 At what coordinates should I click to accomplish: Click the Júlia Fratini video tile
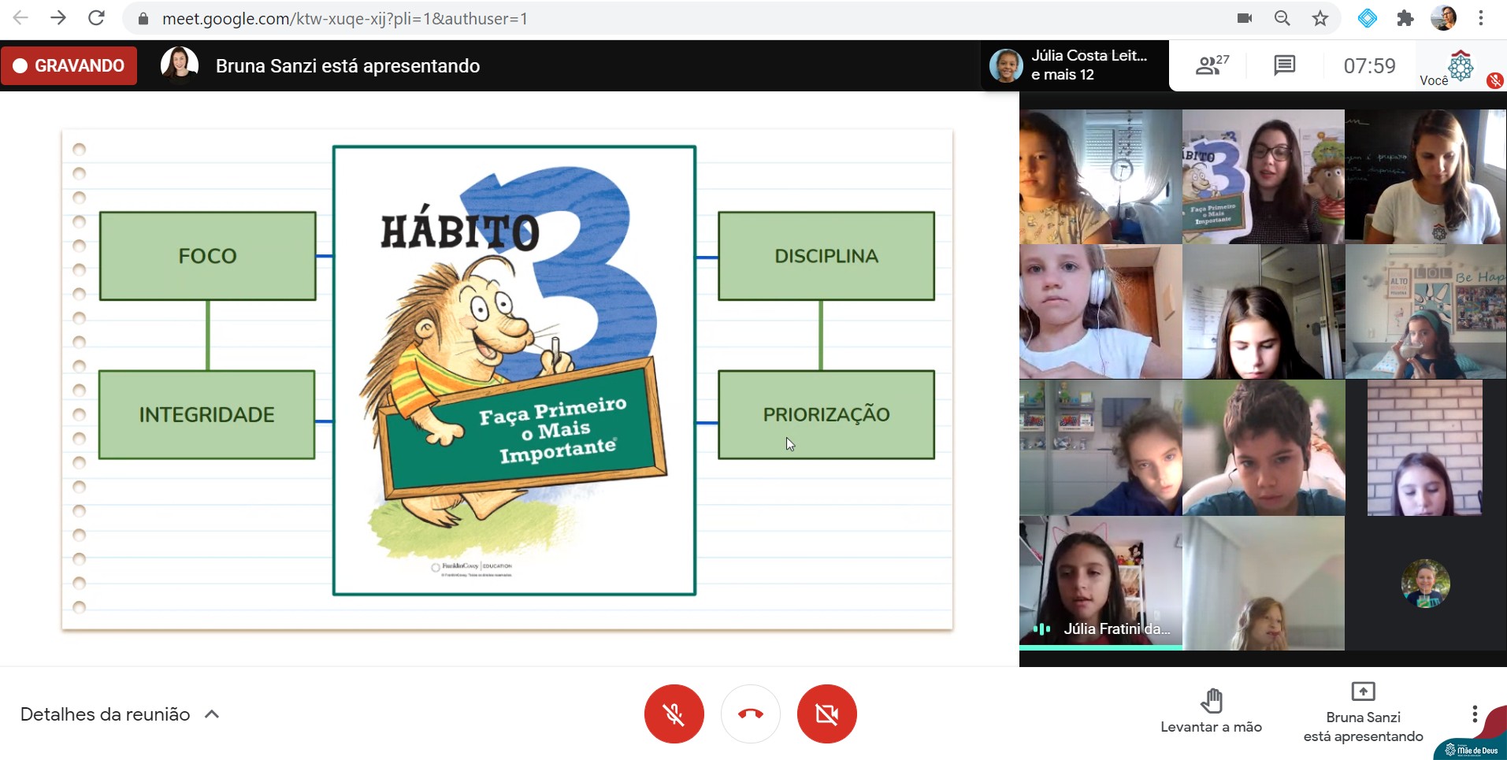(x=1101, y=583)
